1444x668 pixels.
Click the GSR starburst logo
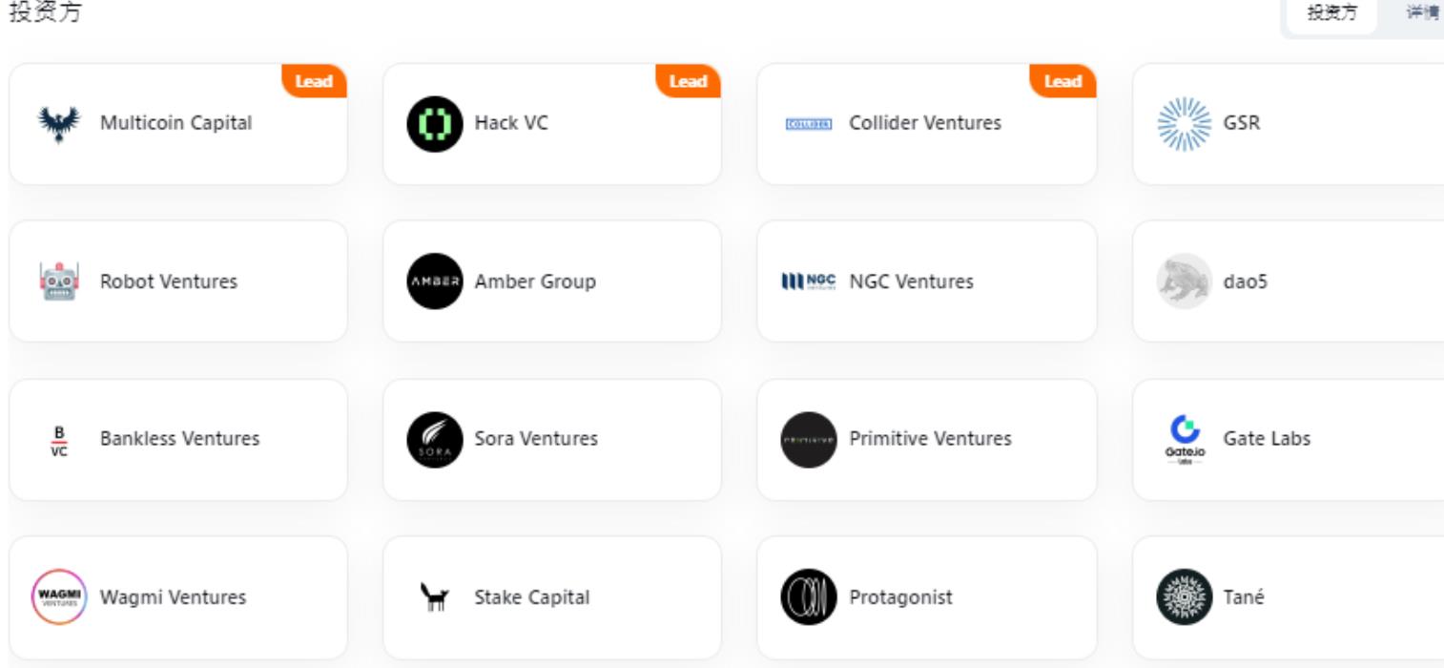[1184, 123]
